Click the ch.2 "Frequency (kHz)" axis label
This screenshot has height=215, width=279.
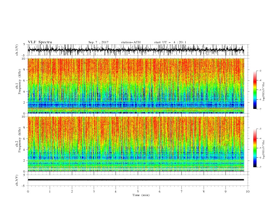pyautogui.click(x=20, y=140)
